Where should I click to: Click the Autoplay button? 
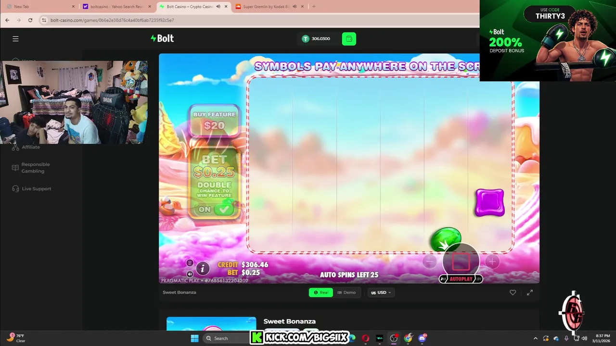461,279
